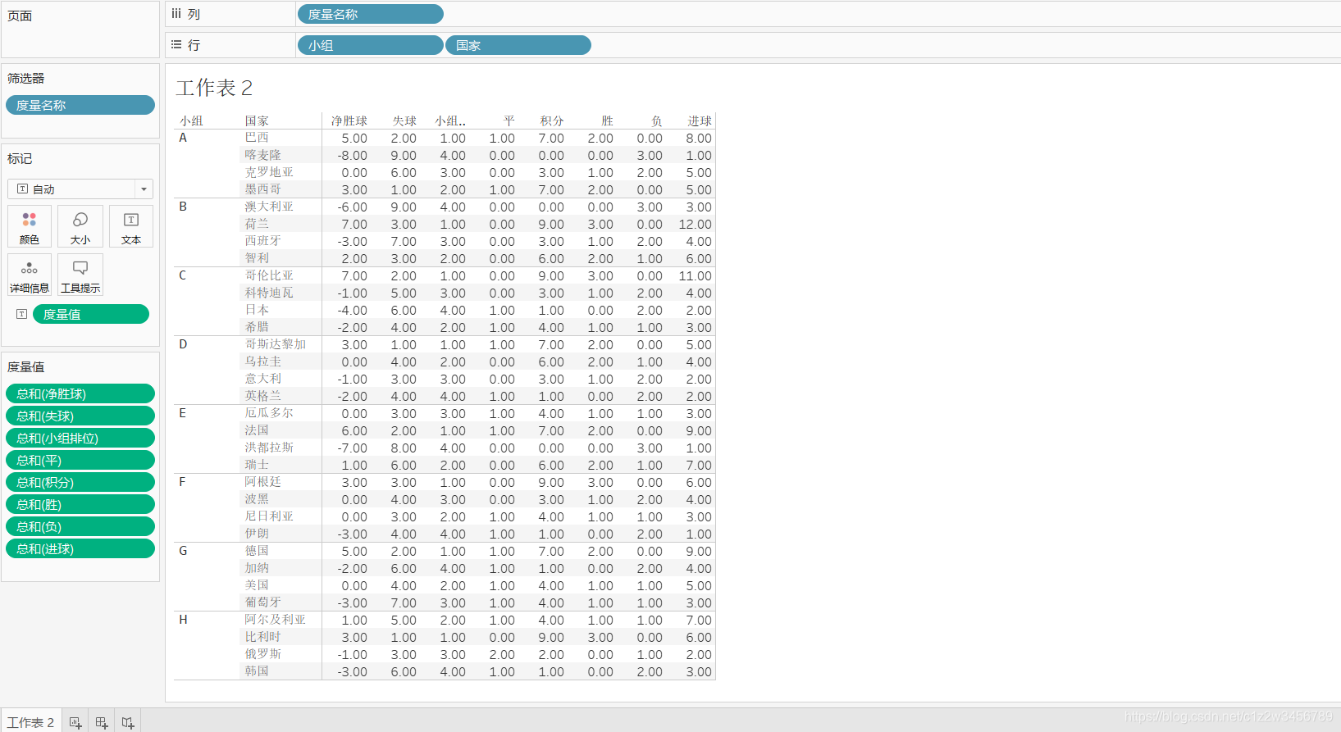Select group A row header
1341x732 pixels.
[183, 138]
